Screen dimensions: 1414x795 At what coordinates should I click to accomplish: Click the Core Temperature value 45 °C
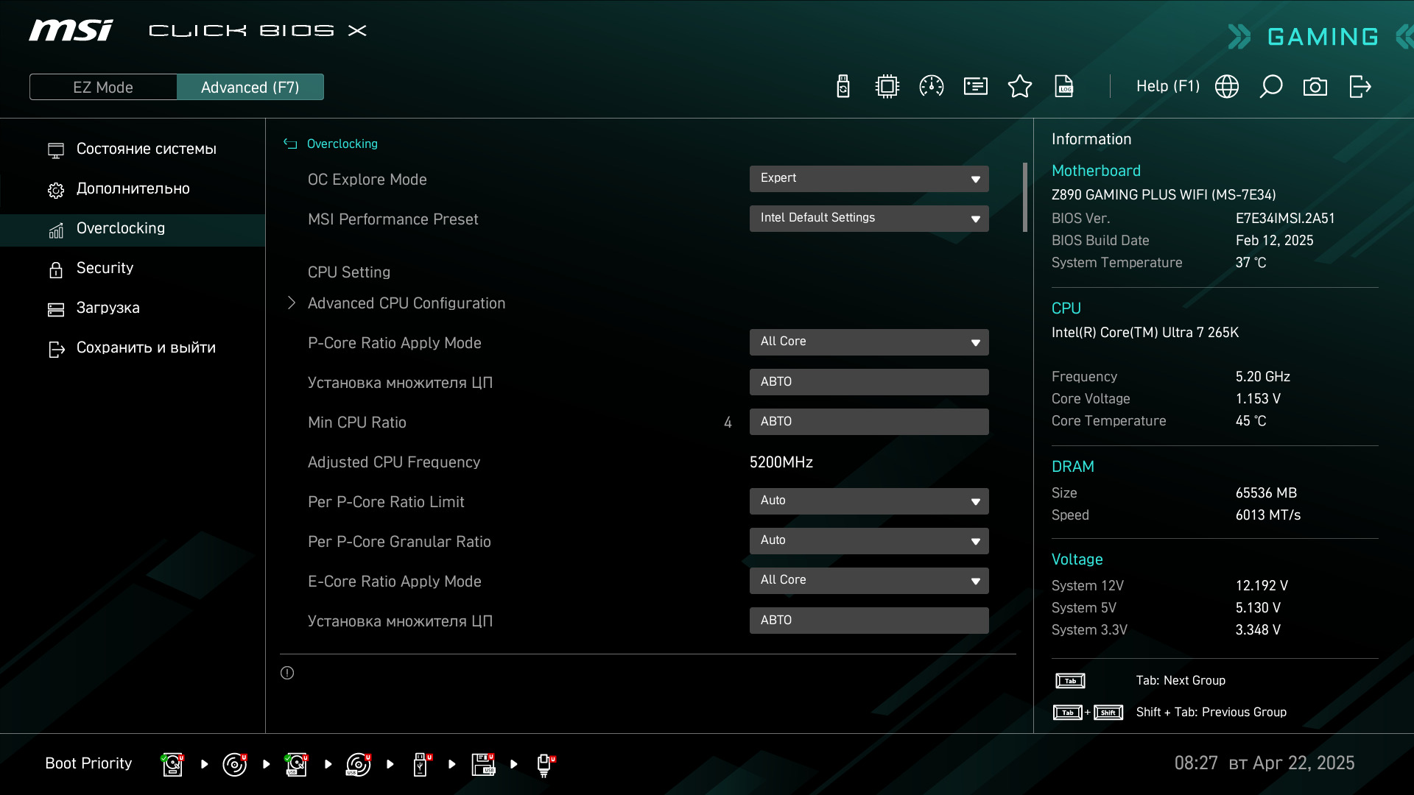[x=1251, y=421]
